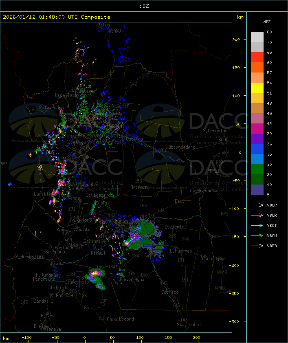This screenshot has height=343, width=288.
Task: Click the dBZ title at top
Action: pos(144,6)
